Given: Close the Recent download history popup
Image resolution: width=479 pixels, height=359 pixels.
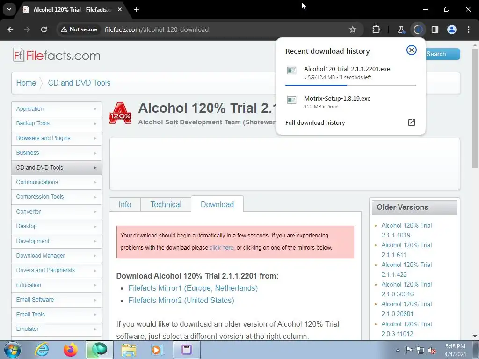Looking at the screenshot, I should (x=412, y=50).
